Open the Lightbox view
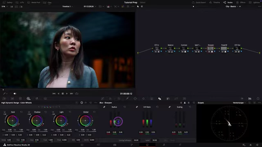 point(254,2)
